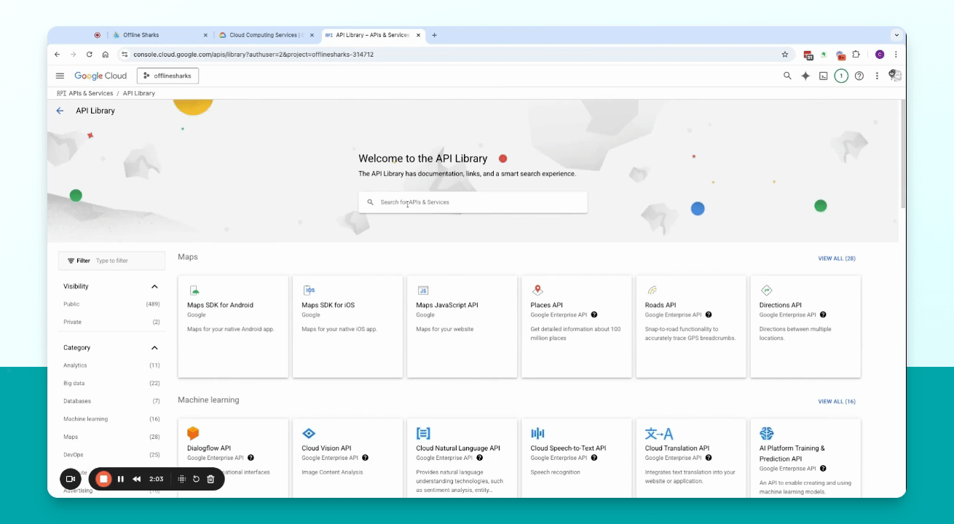Click Cloud Translation API icon
The height and width of the screenshot is (524, 954).
pos(659,434)
